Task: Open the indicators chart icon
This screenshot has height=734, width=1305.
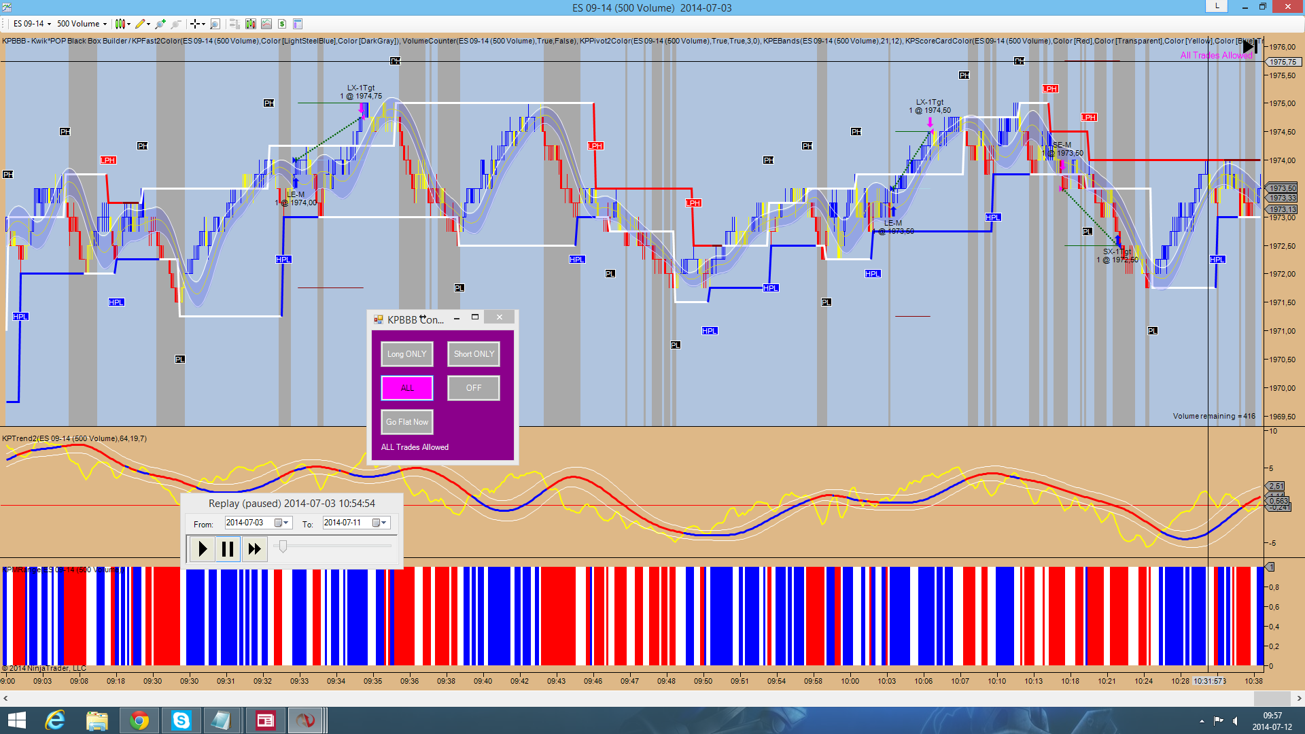Action: click(266, 24)
